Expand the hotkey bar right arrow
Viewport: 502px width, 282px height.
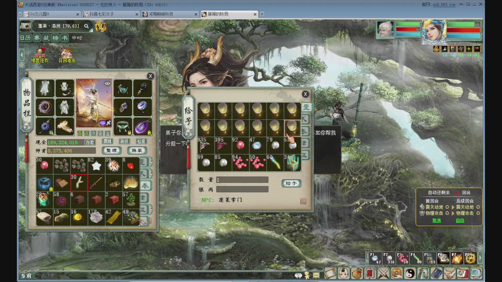[480, 258]
